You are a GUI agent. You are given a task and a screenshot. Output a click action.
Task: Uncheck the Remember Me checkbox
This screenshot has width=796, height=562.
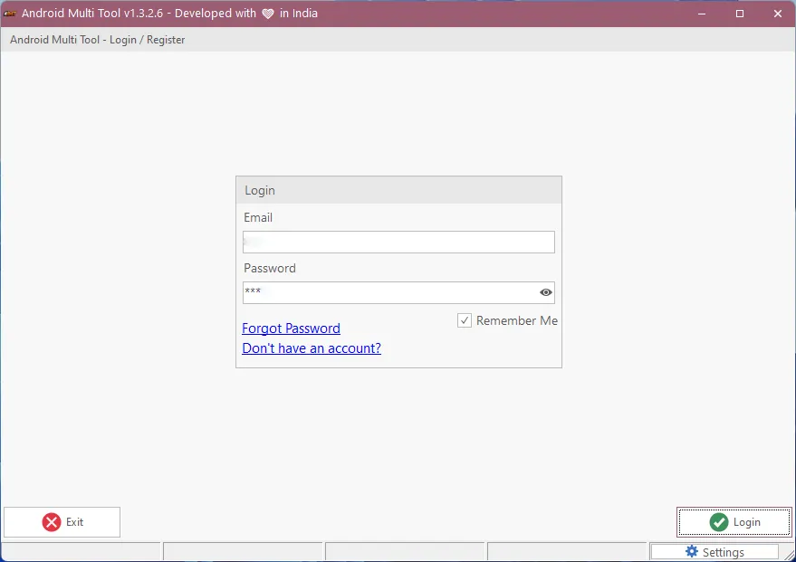tap(465, 320)
